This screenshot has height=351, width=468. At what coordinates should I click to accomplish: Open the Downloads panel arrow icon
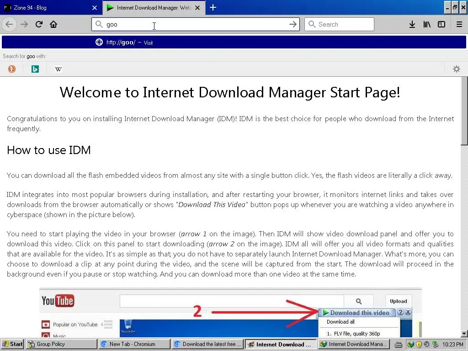[x=412, y=24]
